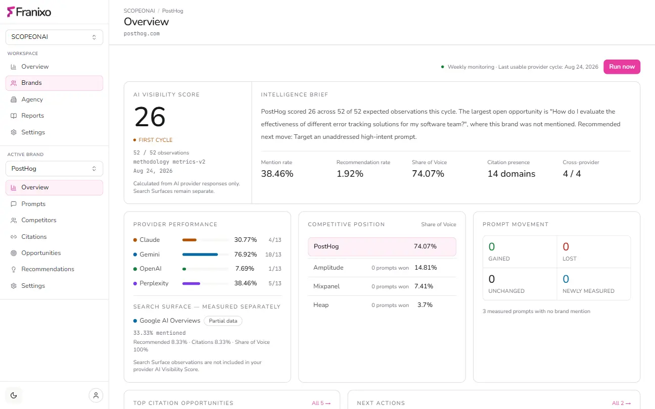Screen dimensions: 655x409
Task: Click the SCOPEONAI breadcrumb link
Action: [x=139, y=11]
